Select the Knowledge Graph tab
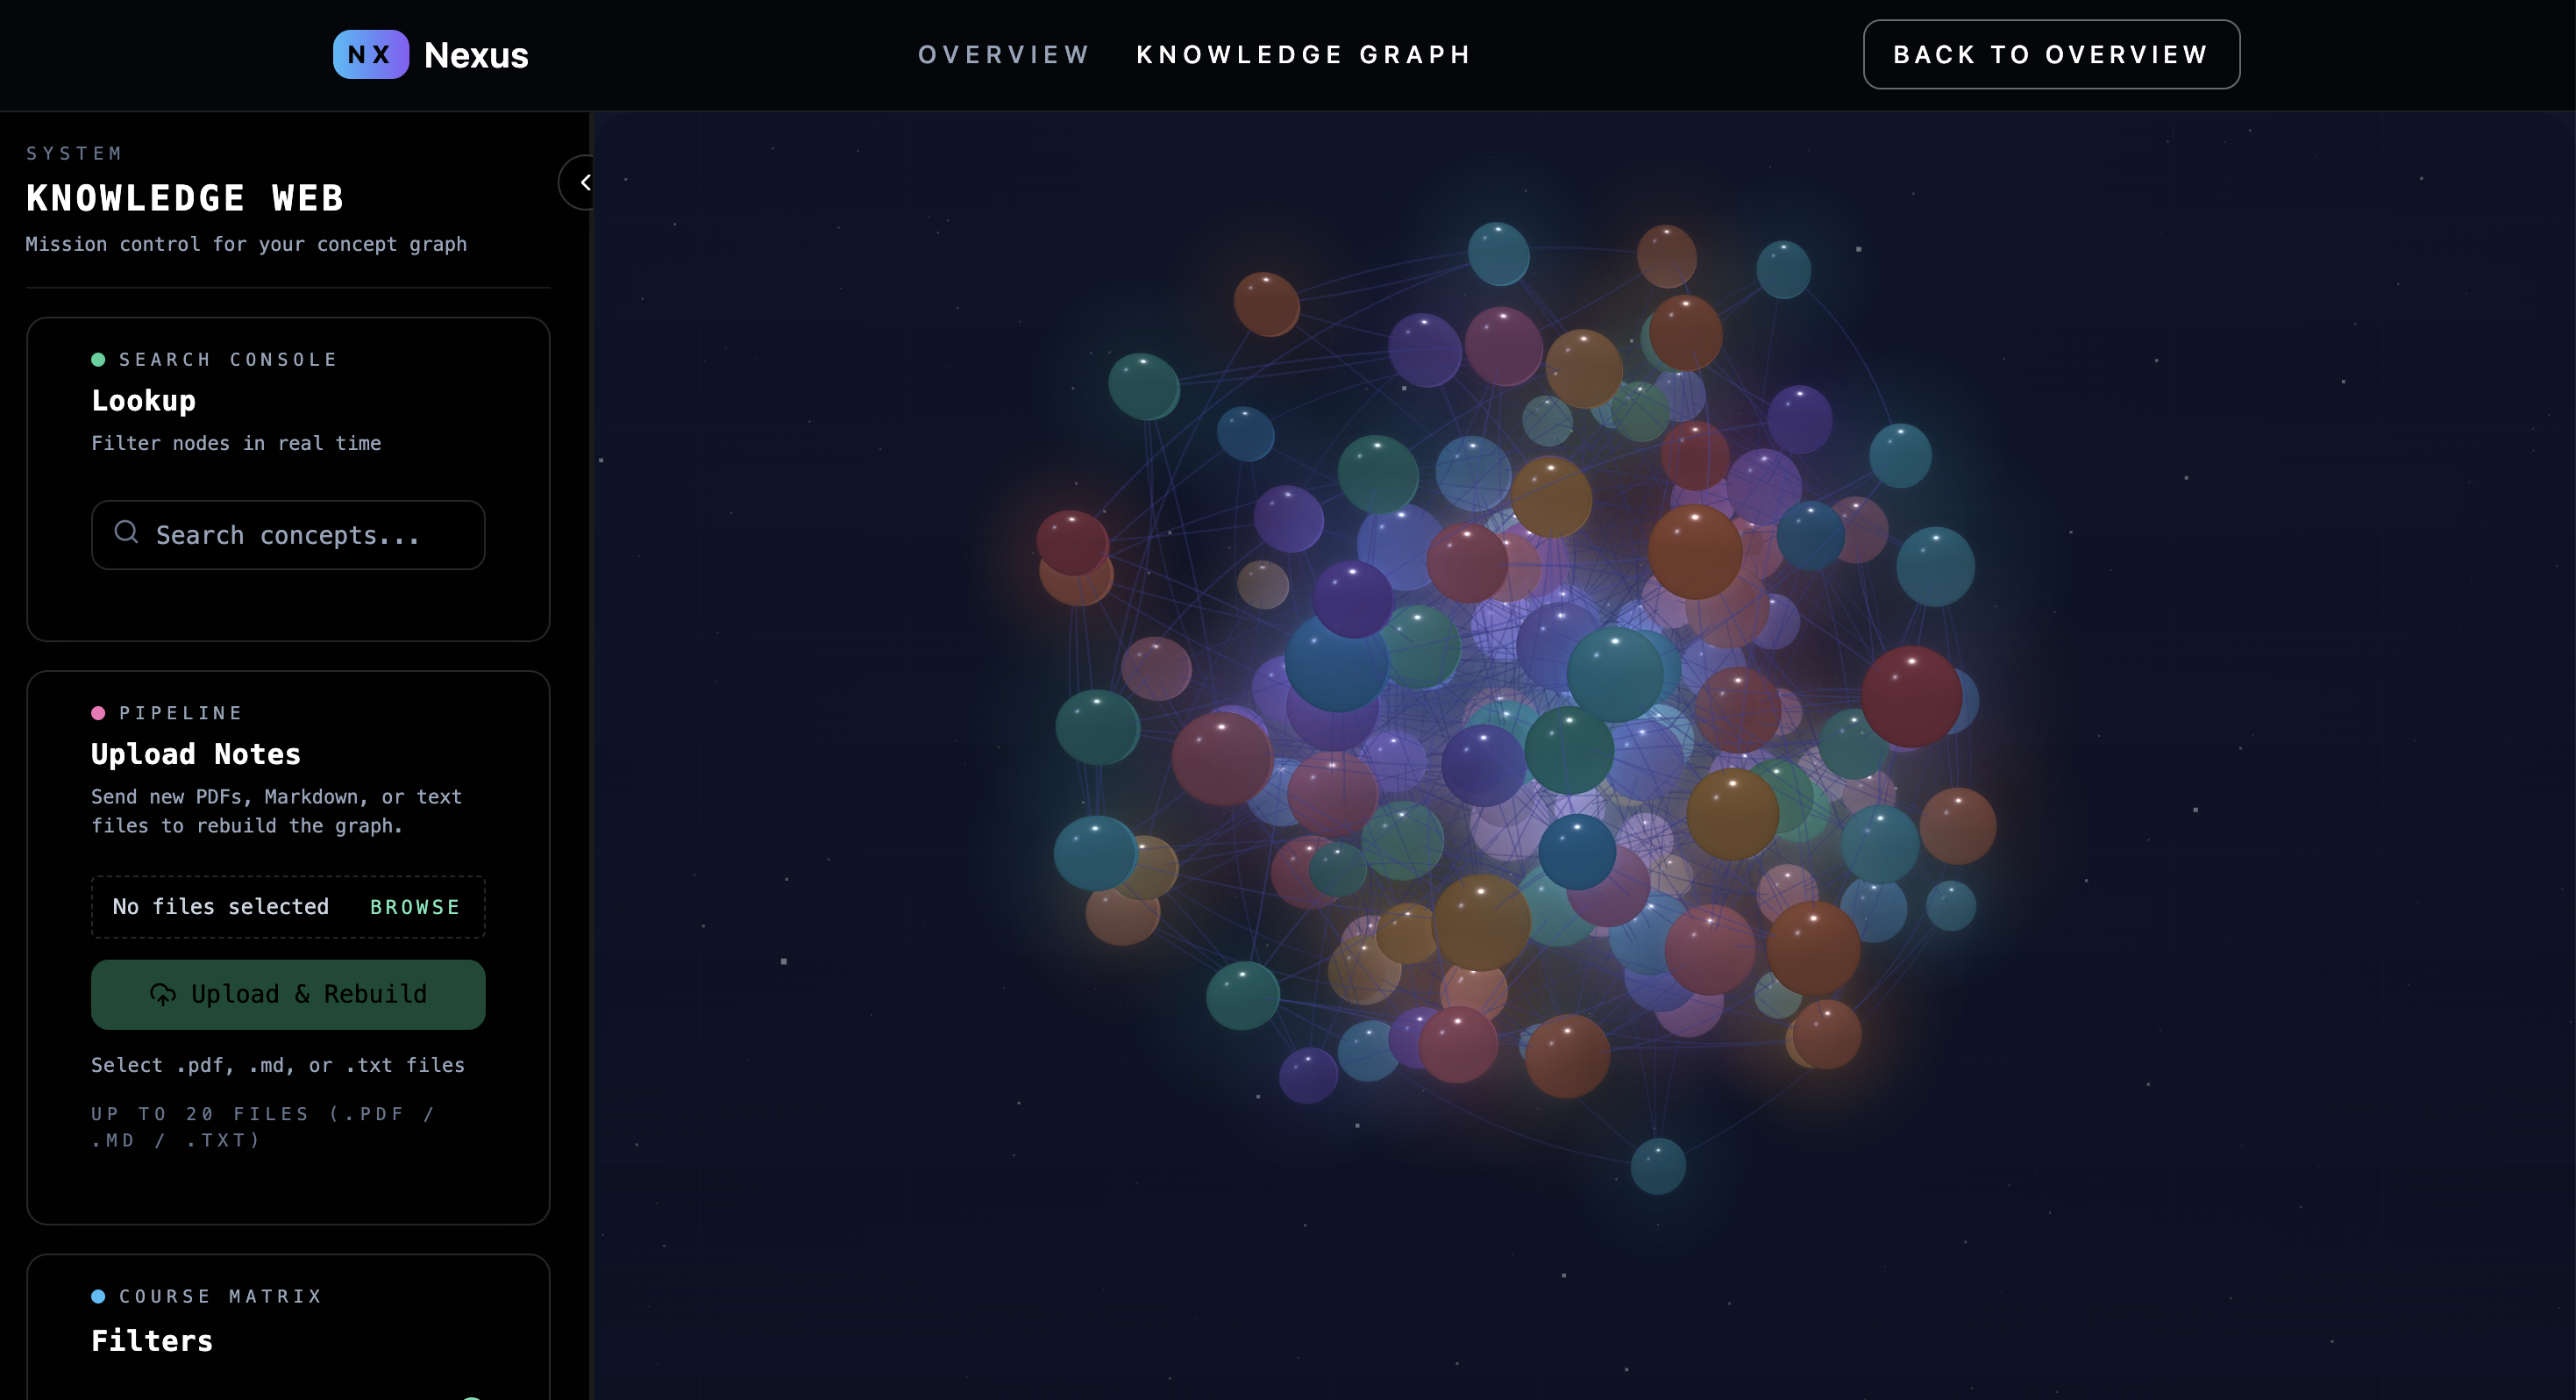This screenshot has width=2576, height=1400. click(1303, 54)
